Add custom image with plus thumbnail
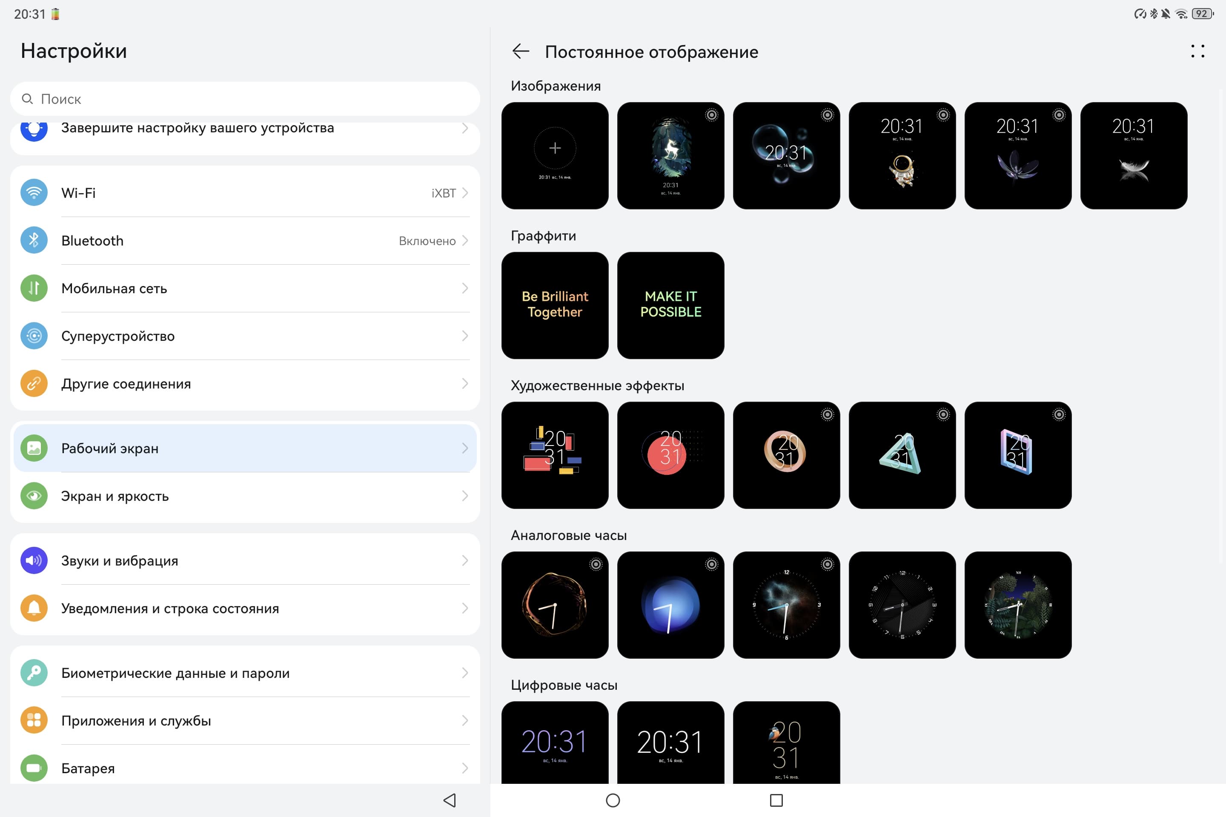 coord(555,155)
